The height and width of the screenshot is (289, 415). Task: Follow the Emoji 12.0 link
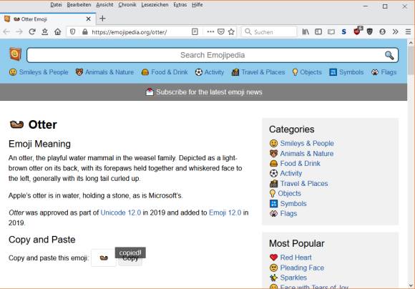(225, 212)
